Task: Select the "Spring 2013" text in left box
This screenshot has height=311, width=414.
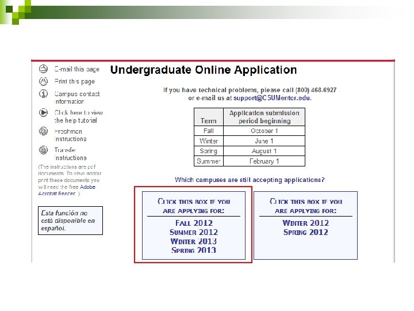Action: tap(194, 250)
